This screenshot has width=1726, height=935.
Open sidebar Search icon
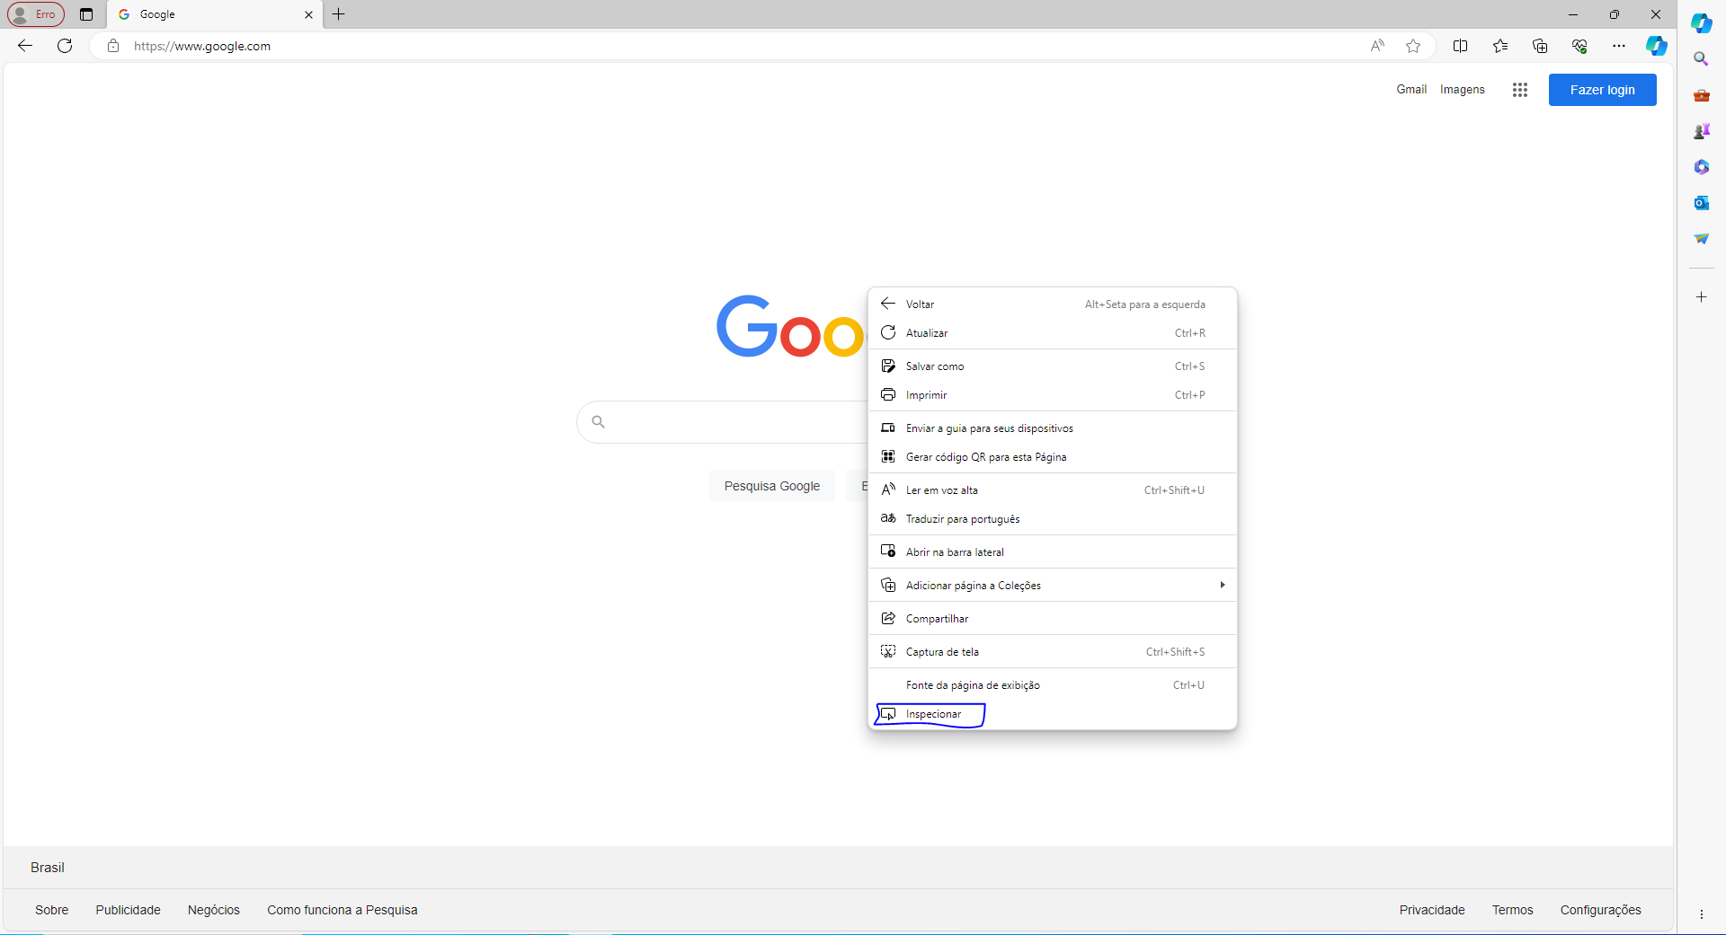pos(1701,59)
